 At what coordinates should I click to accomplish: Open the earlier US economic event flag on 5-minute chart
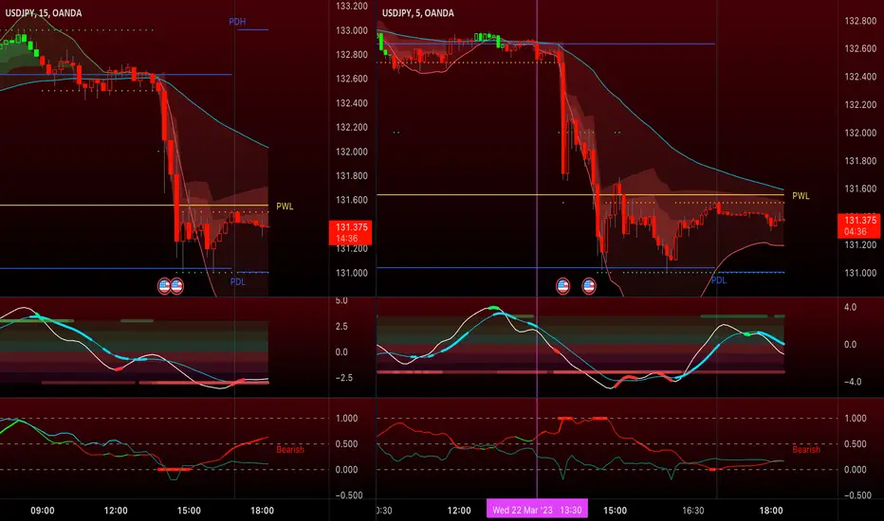click(x=562, y=286)
